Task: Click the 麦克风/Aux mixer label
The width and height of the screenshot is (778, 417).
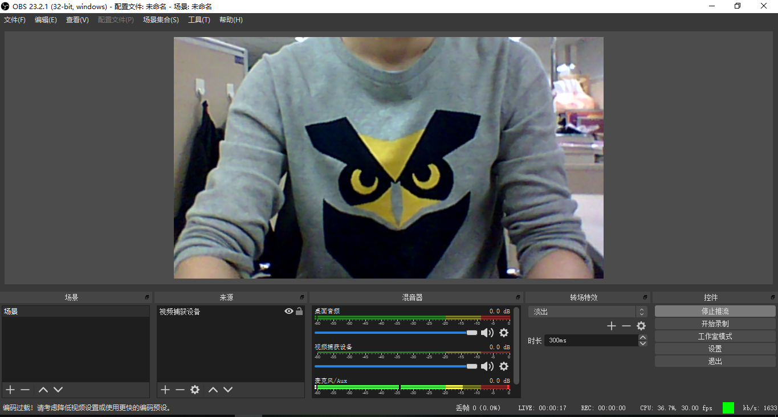Action: [331, 381]
